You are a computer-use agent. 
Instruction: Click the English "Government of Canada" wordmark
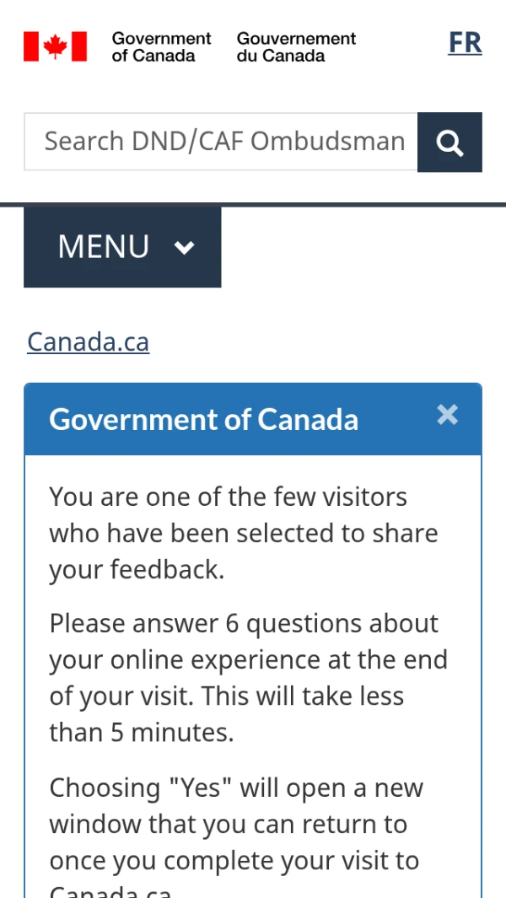(x=161, y=47)
